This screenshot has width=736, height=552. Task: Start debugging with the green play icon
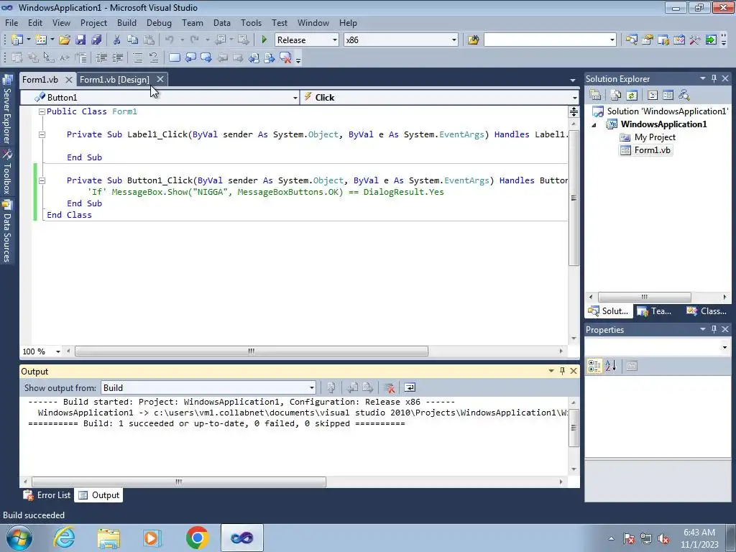(x=264, y=40)
